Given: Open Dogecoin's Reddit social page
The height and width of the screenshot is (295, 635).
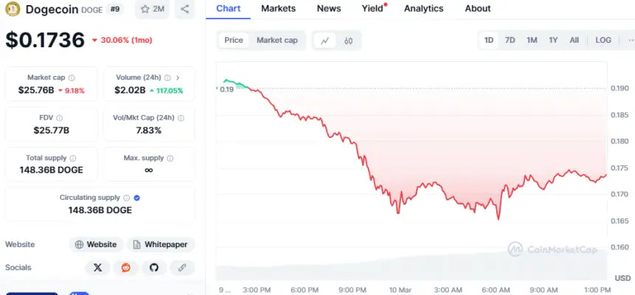Looking at the screenshot, I should click(x=126, y=268).
